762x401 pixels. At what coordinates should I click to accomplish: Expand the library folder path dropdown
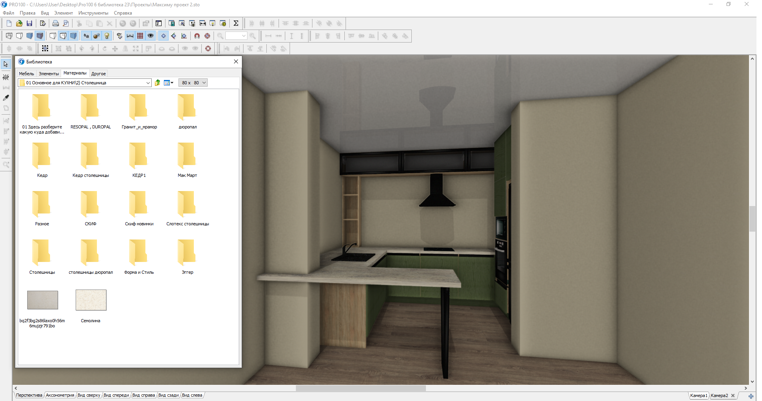click(x=148, y=83)
